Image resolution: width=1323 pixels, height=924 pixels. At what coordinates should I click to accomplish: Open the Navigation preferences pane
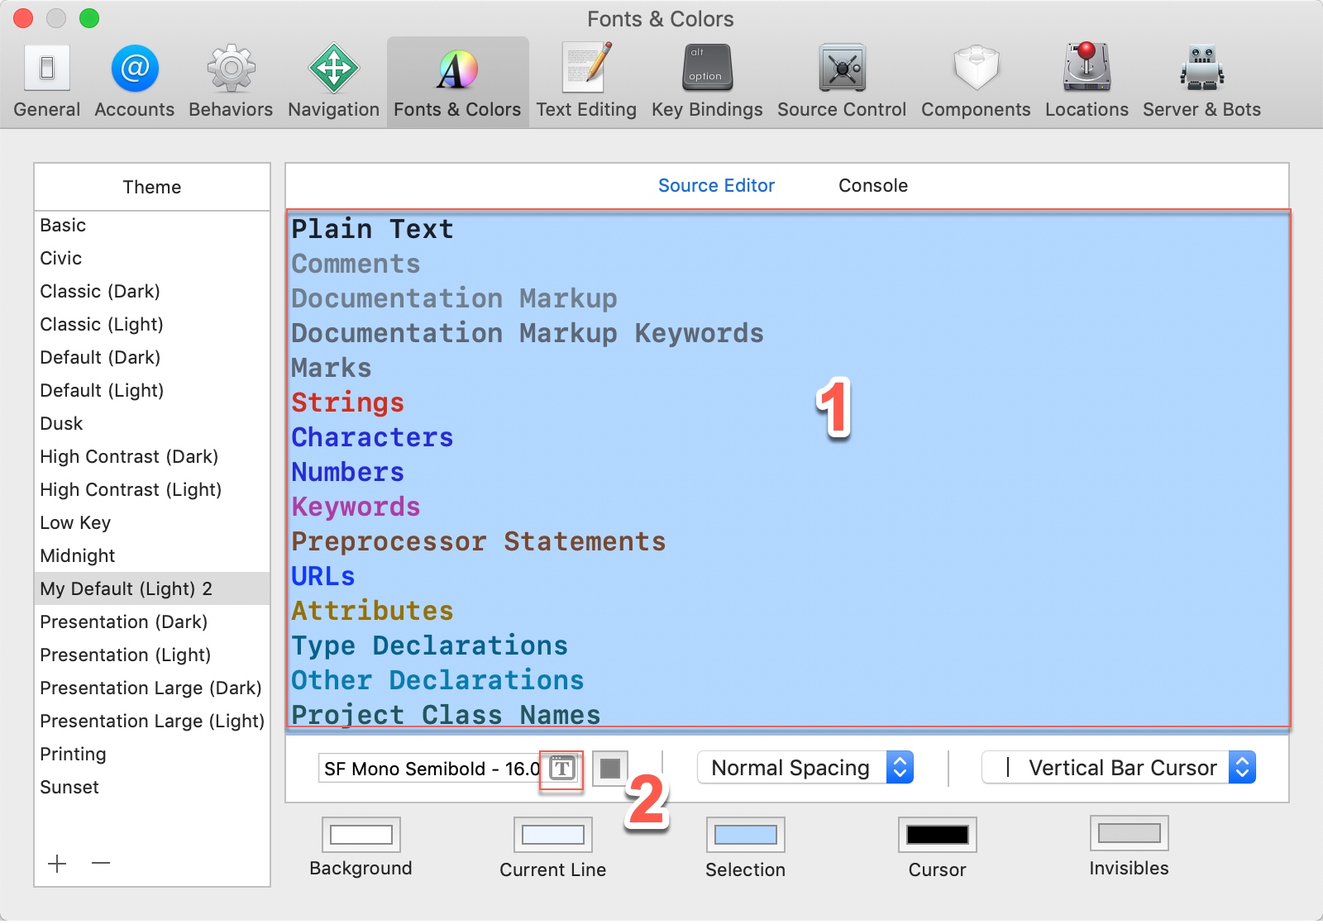coord(333,82)
